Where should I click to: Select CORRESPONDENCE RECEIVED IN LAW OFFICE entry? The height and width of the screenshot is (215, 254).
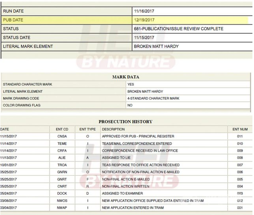coord(140,151)
